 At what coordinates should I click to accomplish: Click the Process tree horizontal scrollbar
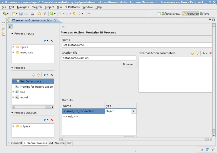click(x=33, y=107)
